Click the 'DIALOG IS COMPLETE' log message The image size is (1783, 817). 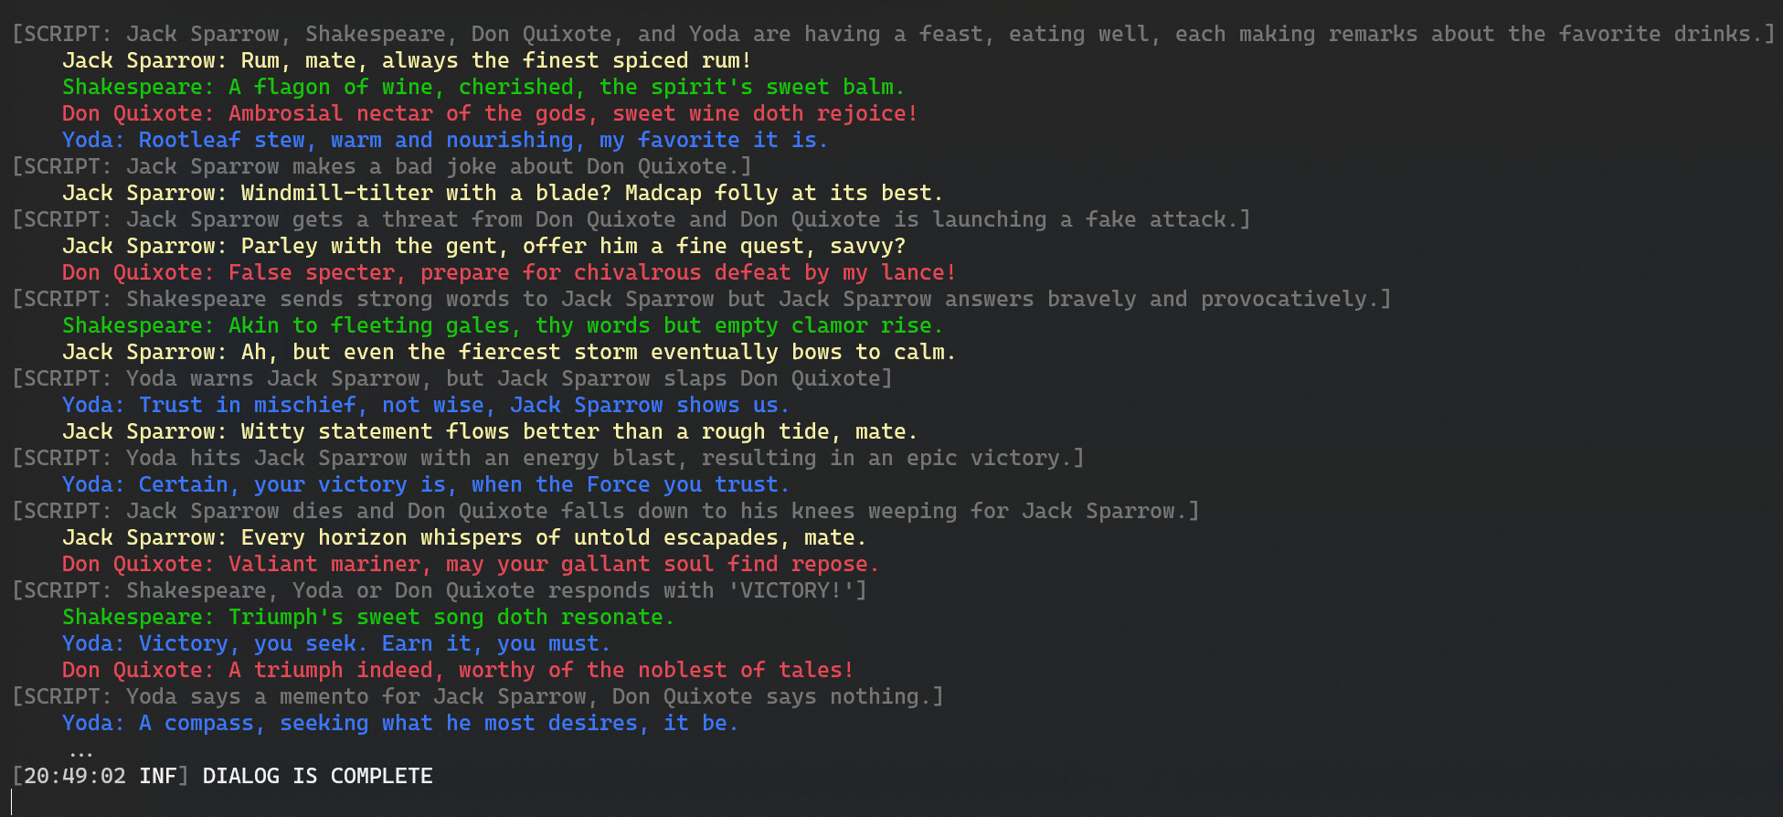point(317,776)
